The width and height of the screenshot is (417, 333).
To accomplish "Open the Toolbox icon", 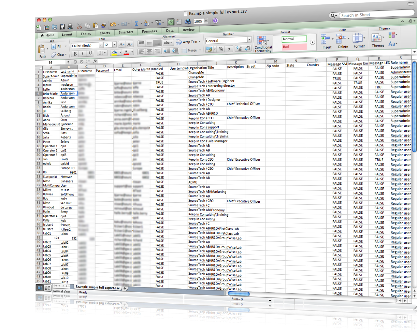I will 179,22.
